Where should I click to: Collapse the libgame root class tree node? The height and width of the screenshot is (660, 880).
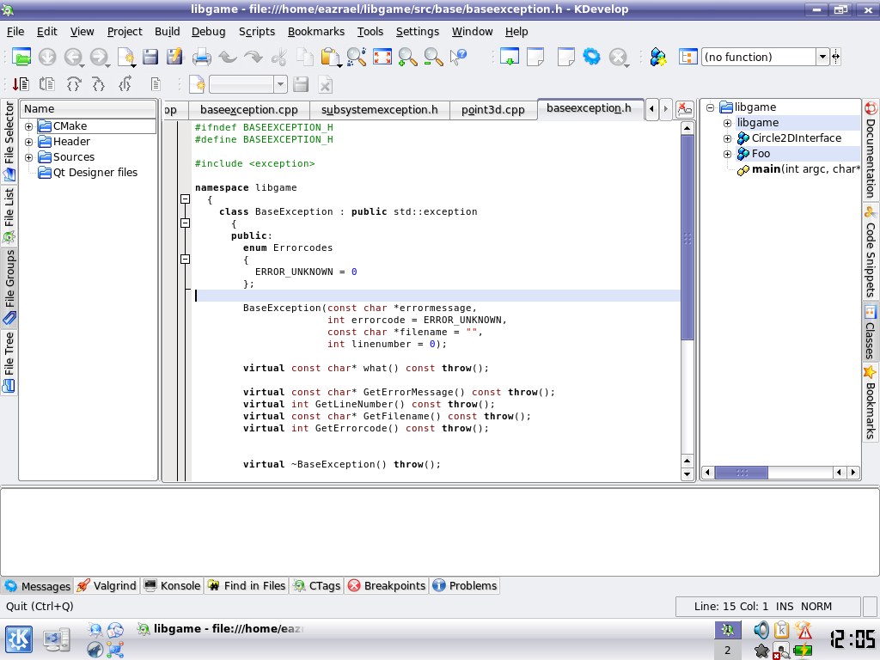(710, 107)
